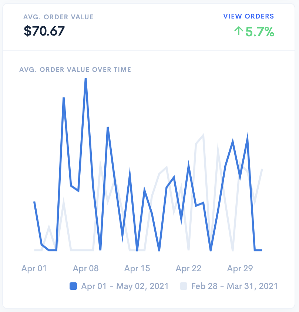
Task: Click the highest peak of the grey line
Action: (203, 135)
